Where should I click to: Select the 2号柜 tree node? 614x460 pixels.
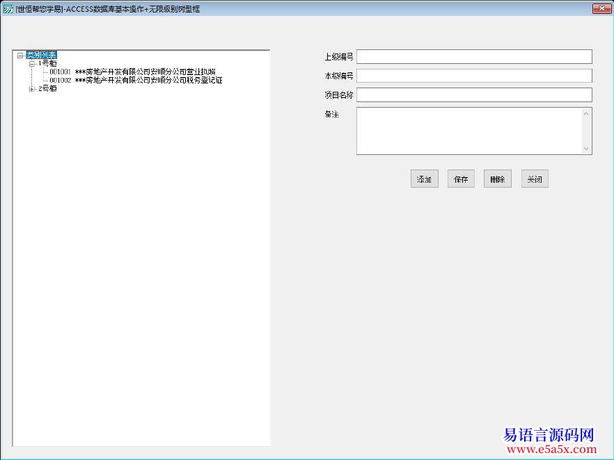tap(47, 89)
